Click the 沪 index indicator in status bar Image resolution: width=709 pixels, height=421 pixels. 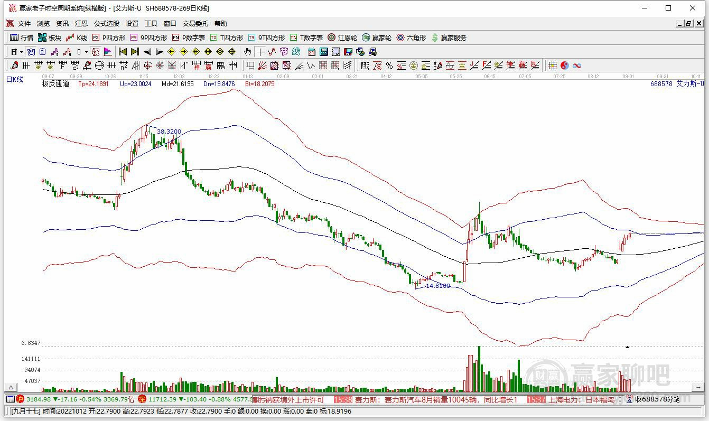(20, 399)
